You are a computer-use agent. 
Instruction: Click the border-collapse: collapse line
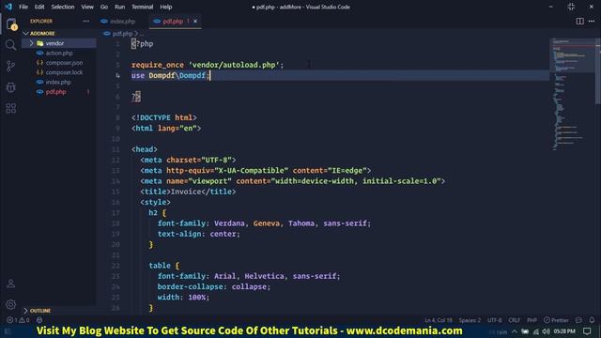click(x=214, y=286)
